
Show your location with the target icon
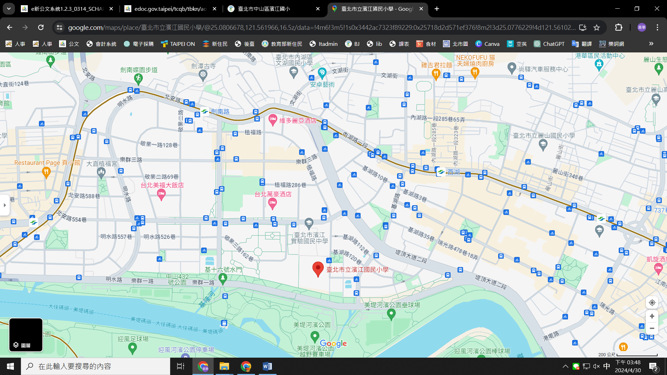pyautogui.click(x=652, y=303)
